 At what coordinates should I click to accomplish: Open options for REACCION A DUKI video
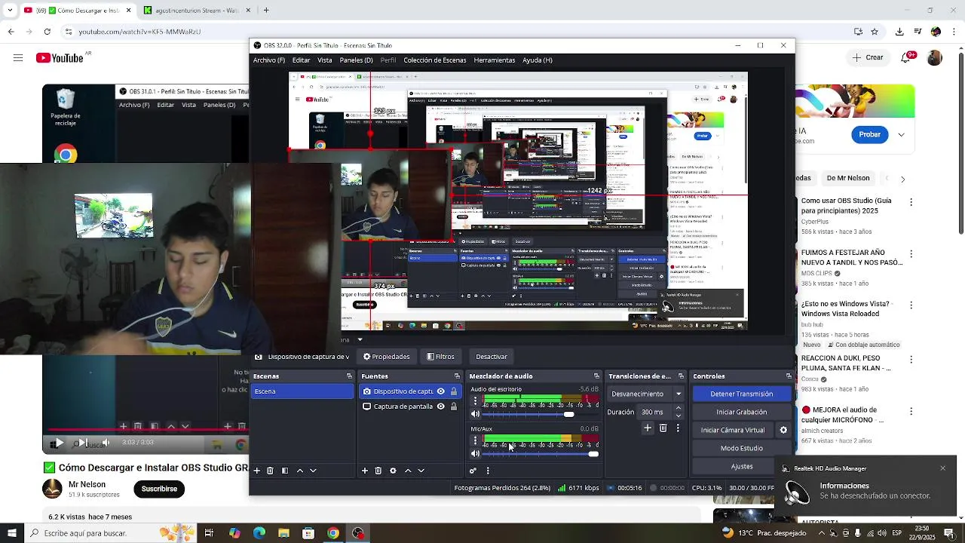[x=911, y=360]
